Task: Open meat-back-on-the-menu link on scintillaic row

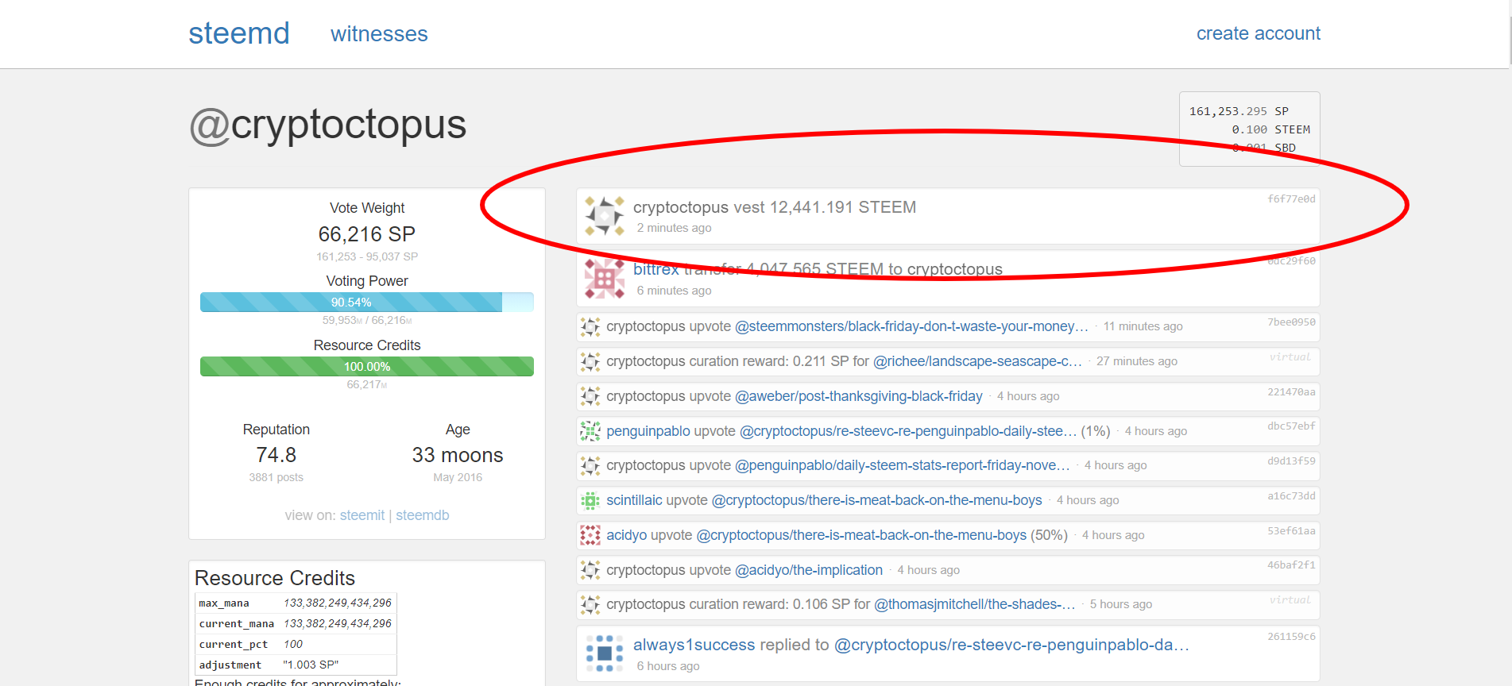Action: point(877,500)
